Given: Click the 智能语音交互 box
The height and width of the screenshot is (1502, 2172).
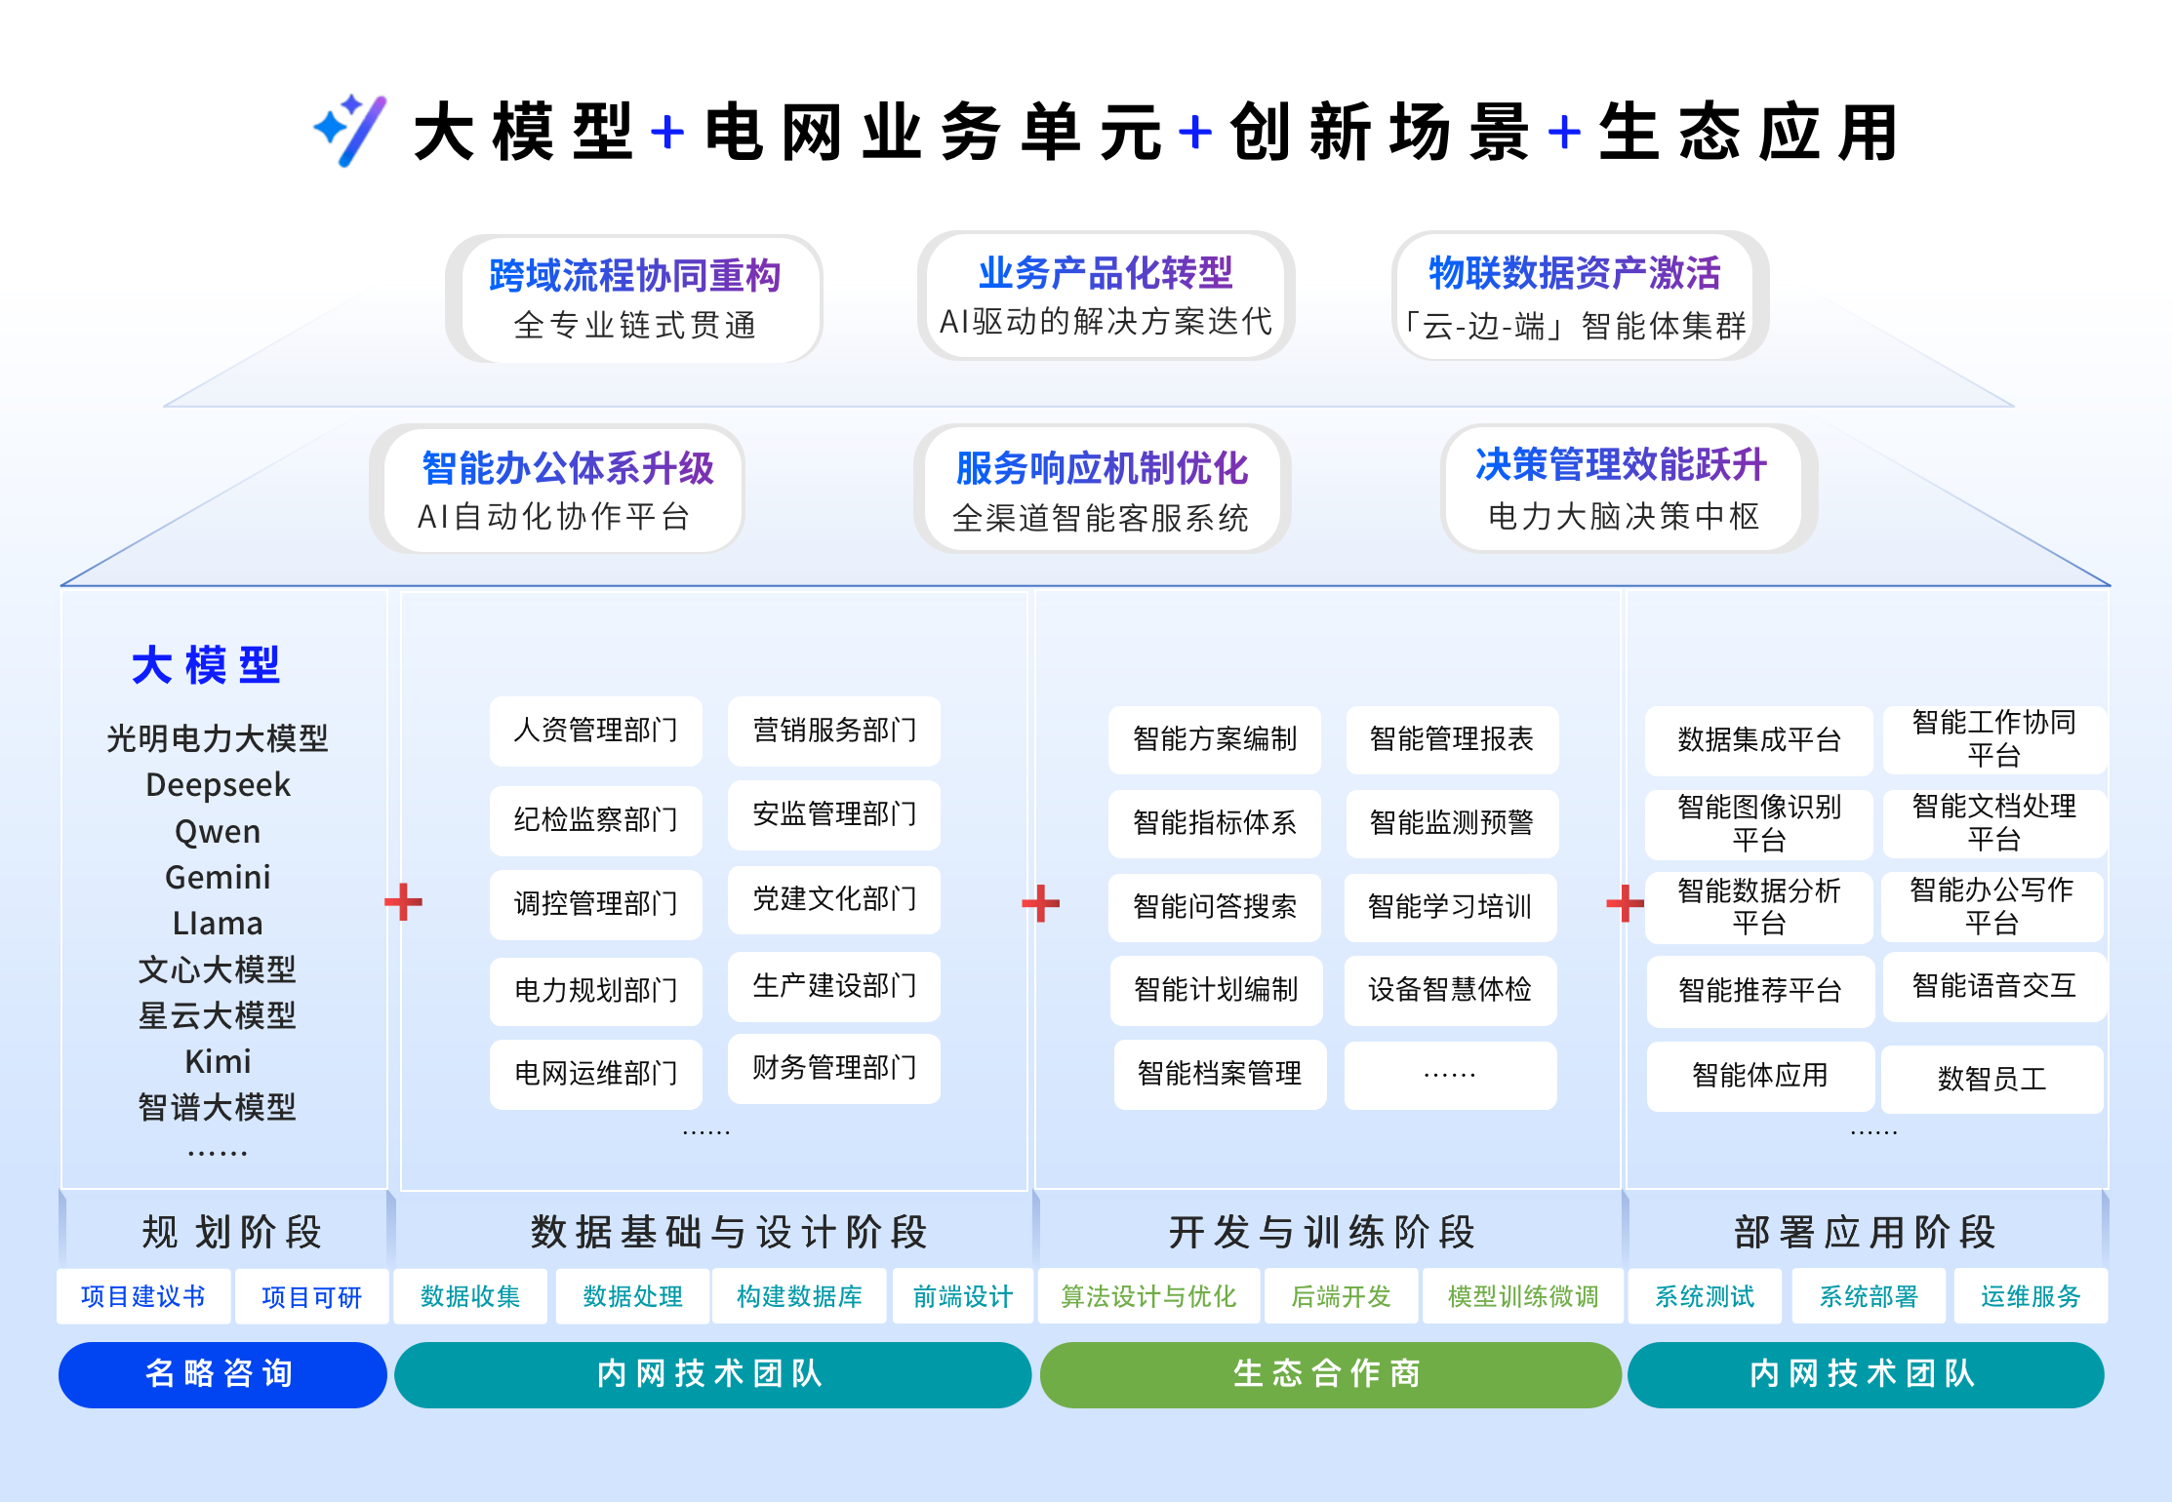Looking at the screenshot, I should (1994, 986).
